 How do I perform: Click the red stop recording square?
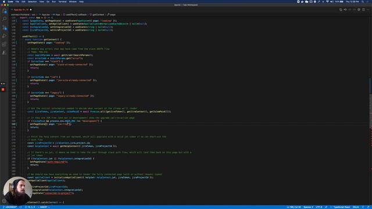click(3, 89)
